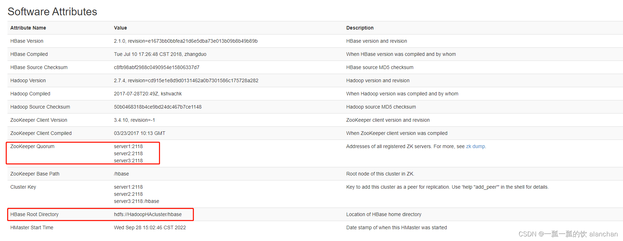The width and height of the screenshot is (623, 241).
Task: Click the Description column header
Action: [360, 28]
